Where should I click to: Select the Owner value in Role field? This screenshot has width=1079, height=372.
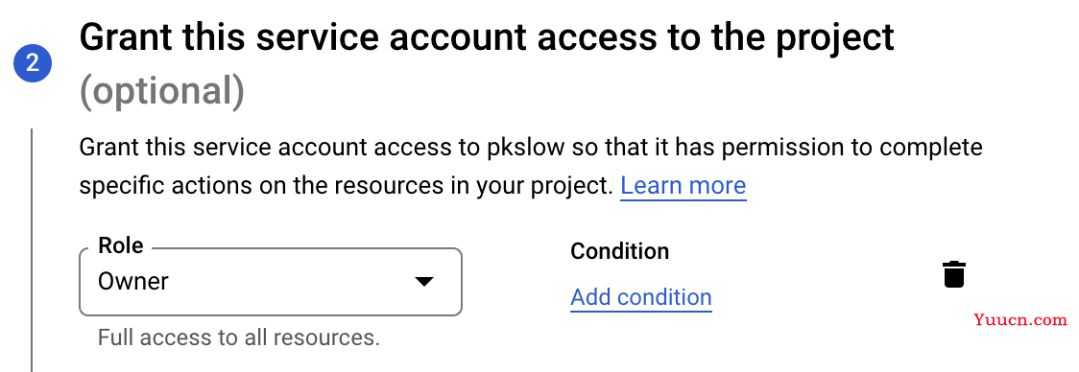coord(133,281)
